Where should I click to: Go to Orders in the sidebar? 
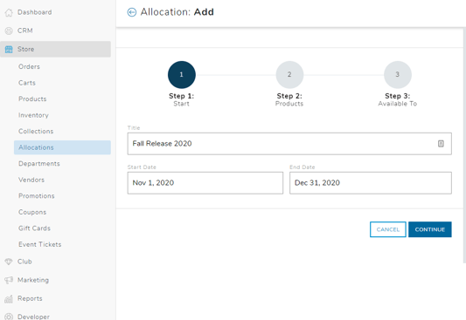[x=29, y=66]
